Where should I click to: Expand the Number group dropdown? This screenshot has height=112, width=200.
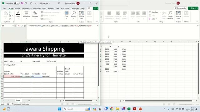[35, 18]
